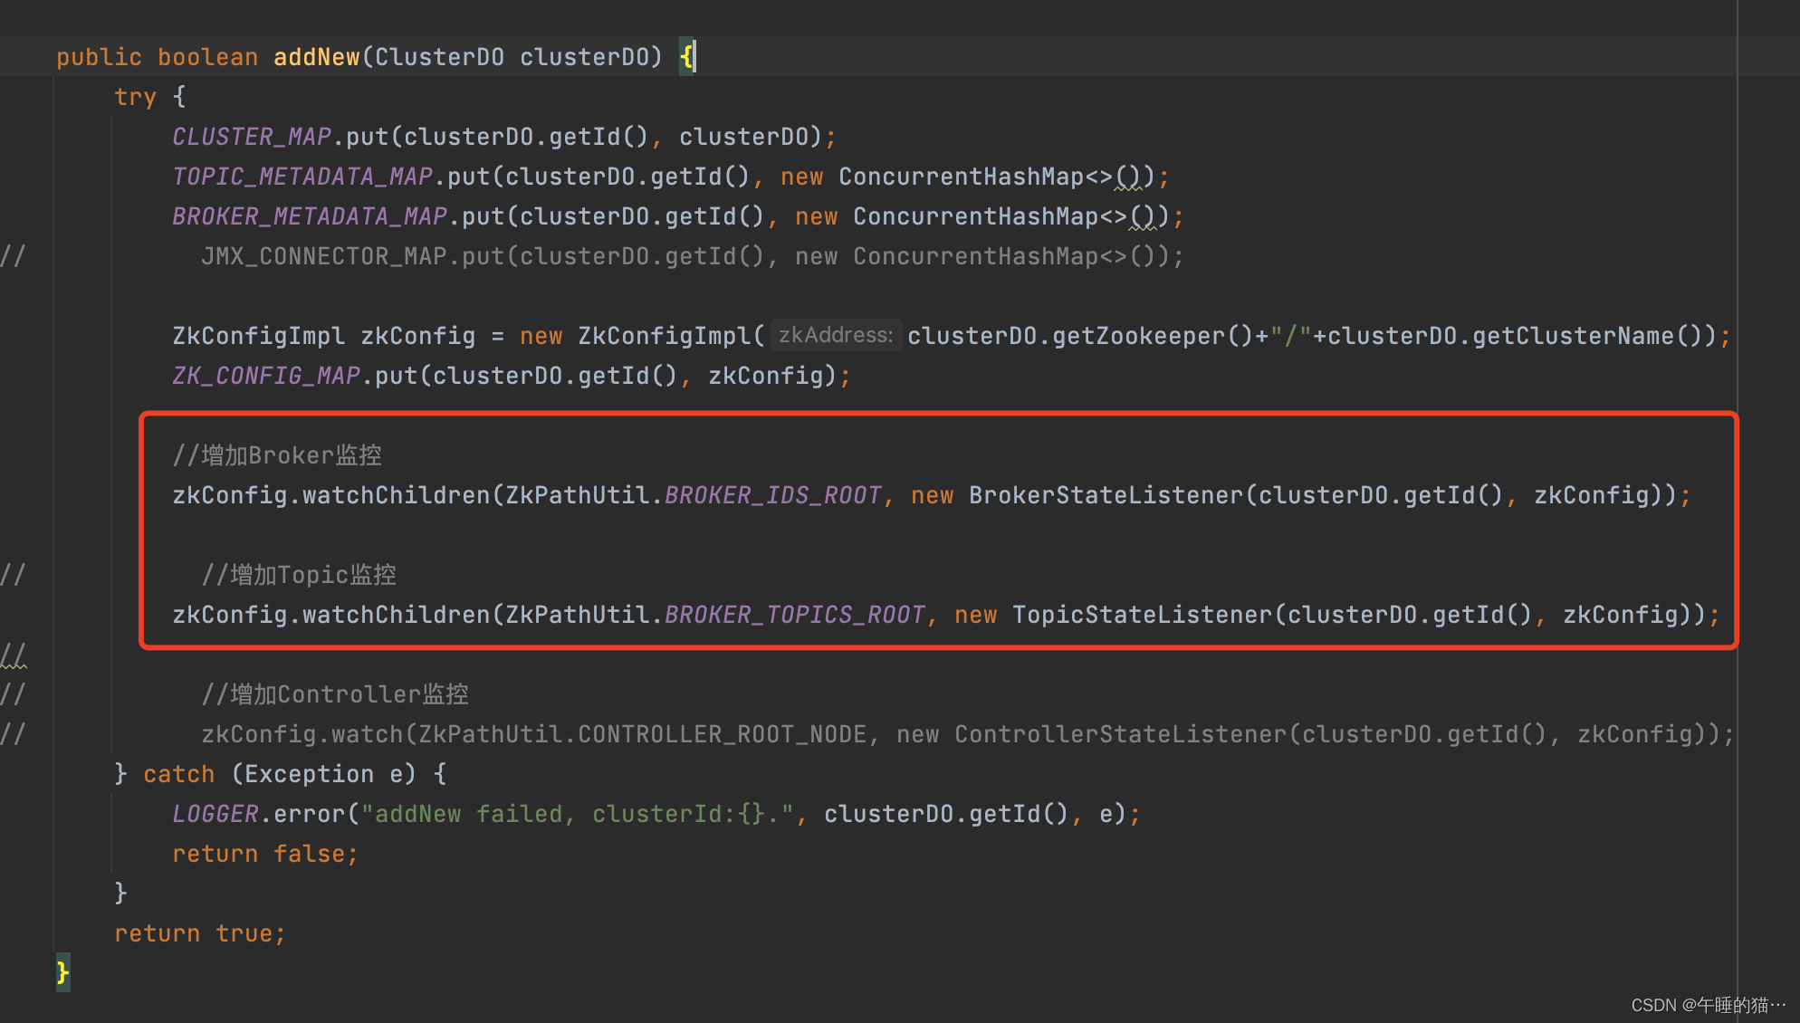Viewport: 1800px width, 1023px height.
Task: Click the 增加Controller监控 comment
Action: point(335,694)
